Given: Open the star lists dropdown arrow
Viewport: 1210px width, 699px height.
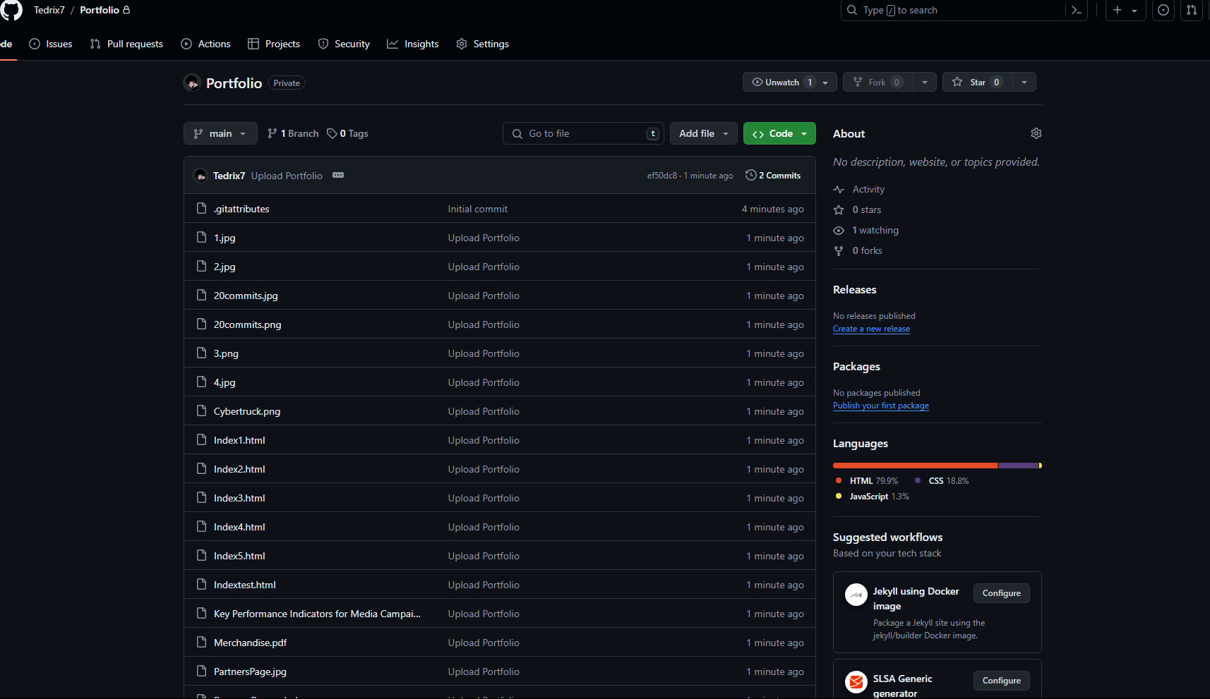Looking at the screenshot, I should 1024,83.
